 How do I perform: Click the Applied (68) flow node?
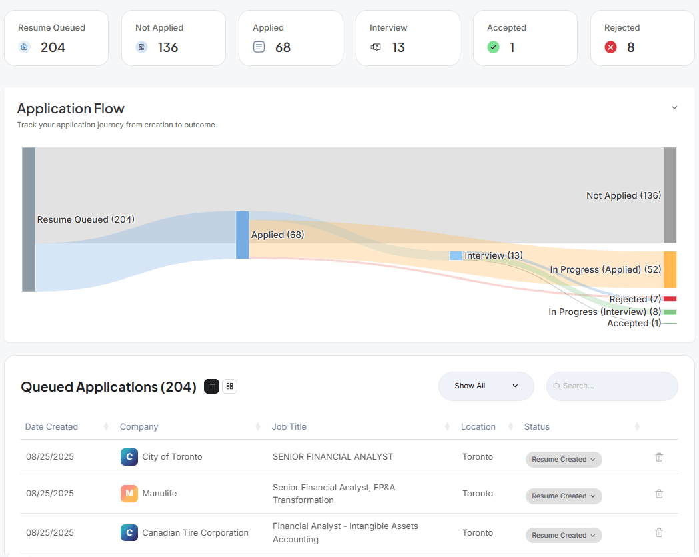click(x=242, y=235)
